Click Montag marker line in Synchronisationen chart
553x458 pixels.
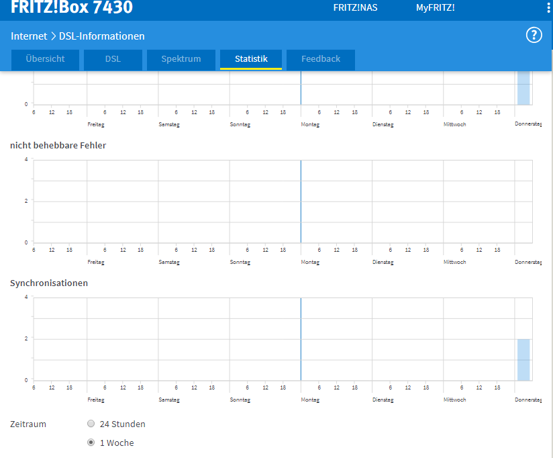click(x=301, y=339)
